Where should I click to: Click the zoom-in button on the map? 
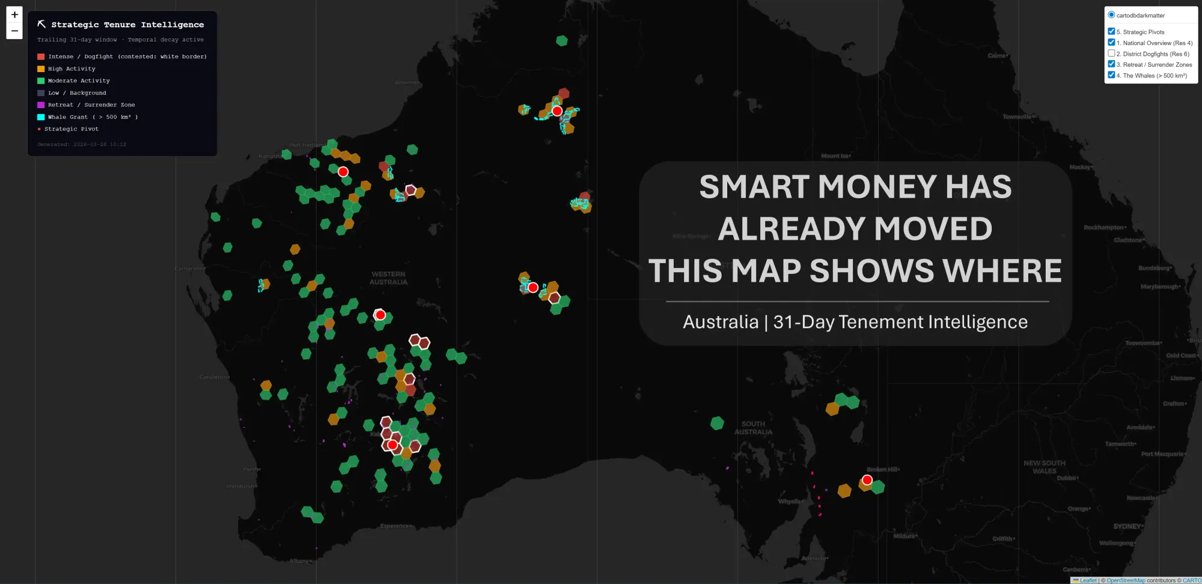[x=14, y=14]
